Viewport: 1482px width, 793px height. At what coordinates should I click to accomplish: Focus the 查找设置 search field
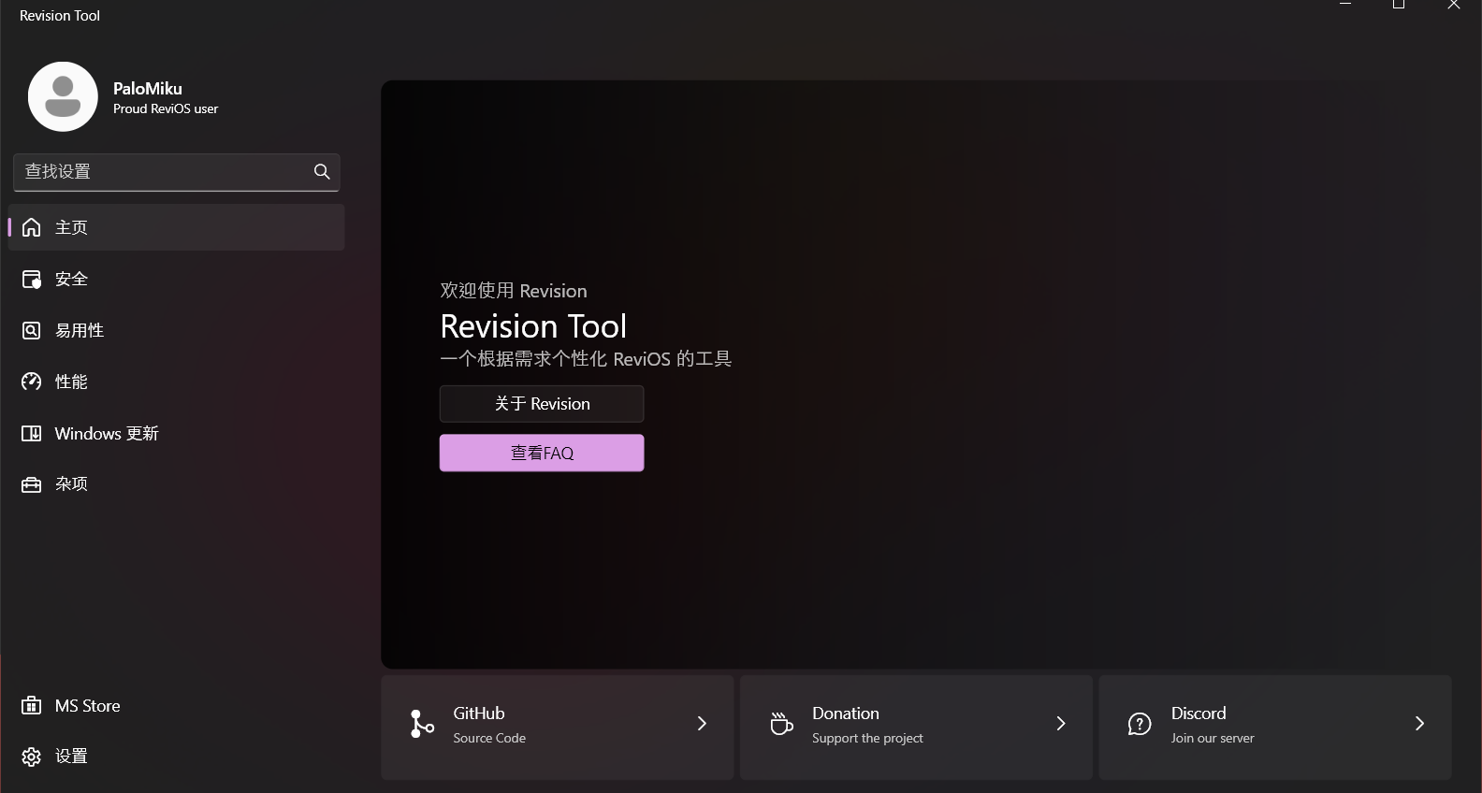[177, 172]
